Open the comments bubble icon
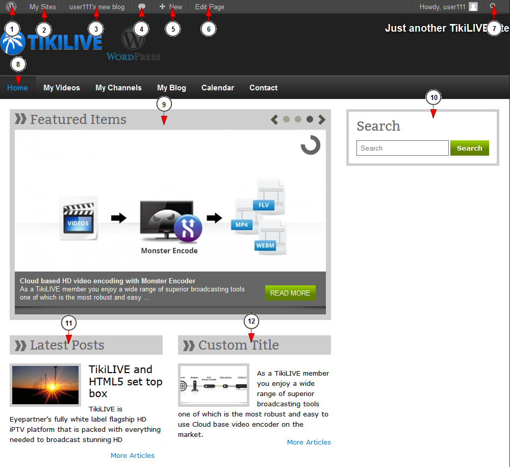 141,7
